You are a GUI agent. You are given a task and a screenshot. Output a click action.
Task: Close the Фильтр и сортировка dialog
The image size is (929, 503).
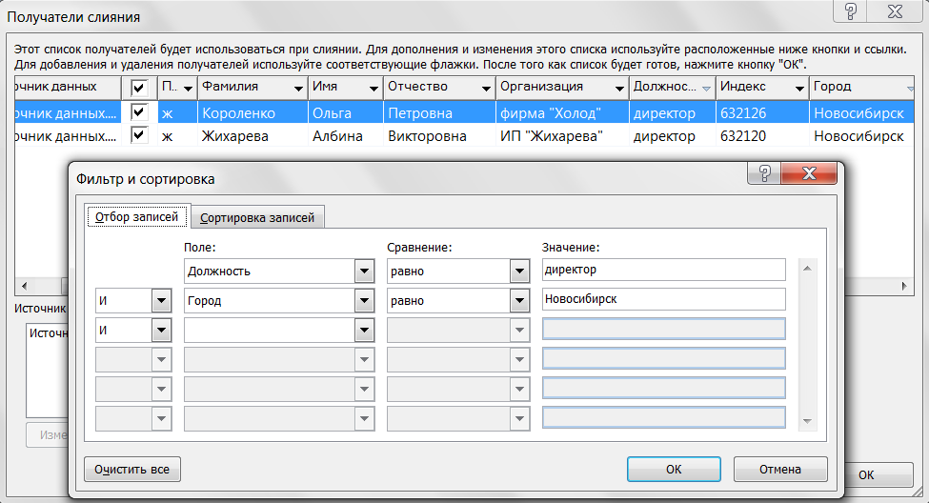coord(809,173)
